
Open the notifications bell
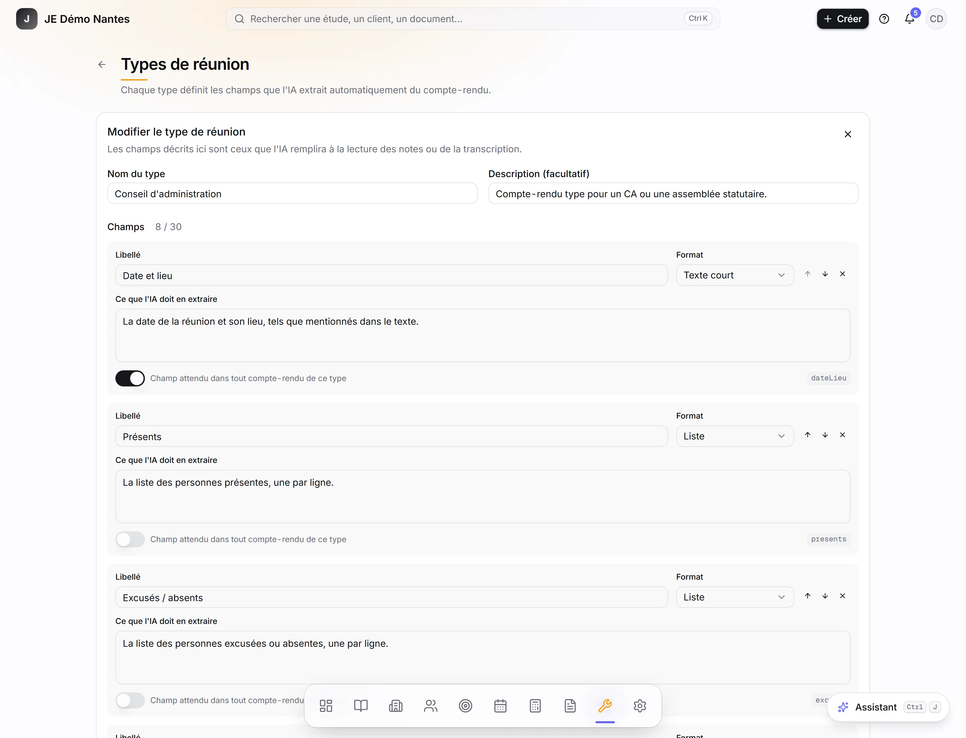point(910,19)
